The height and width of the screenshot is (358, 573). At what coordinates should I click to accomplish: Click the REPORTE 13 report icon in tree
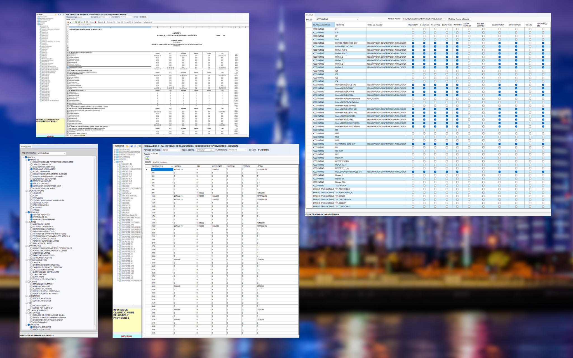pos(120,220)
